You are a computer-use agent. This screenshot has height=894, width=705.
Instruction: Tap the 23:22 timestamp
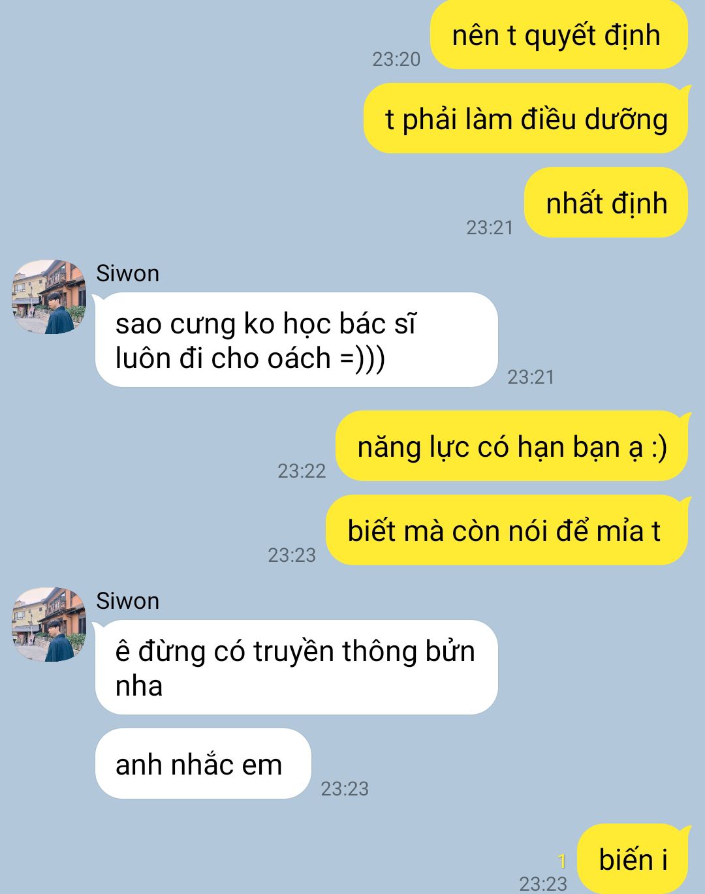(302, 471)
